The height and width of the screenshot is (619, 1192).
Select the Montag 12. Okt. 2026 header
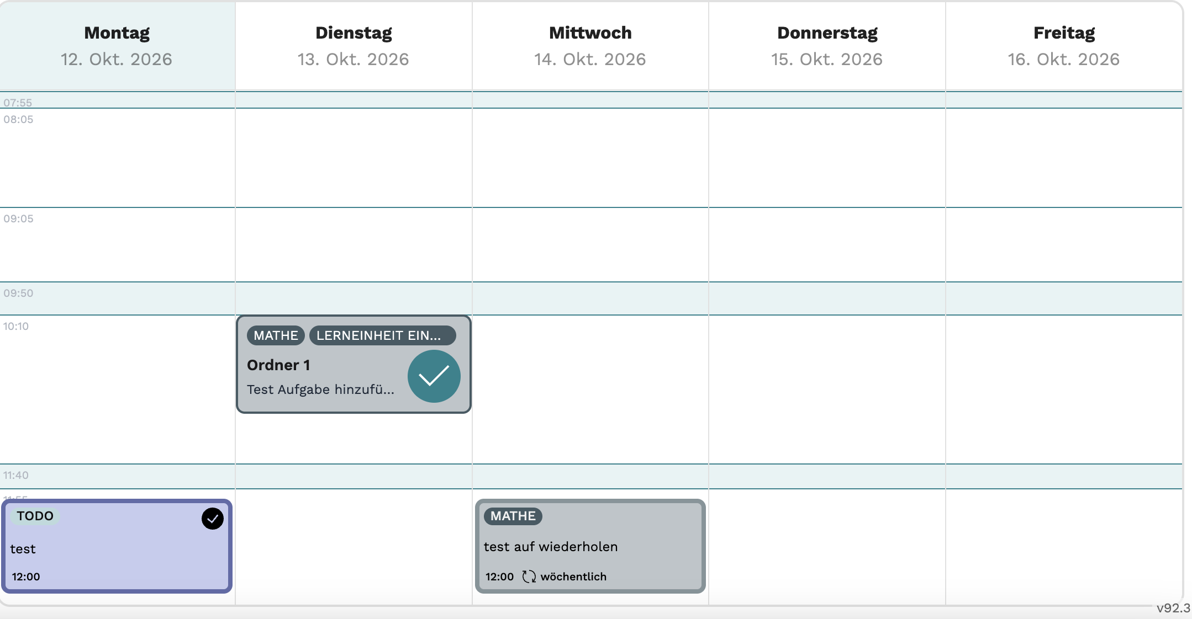(x=117, y=46)
